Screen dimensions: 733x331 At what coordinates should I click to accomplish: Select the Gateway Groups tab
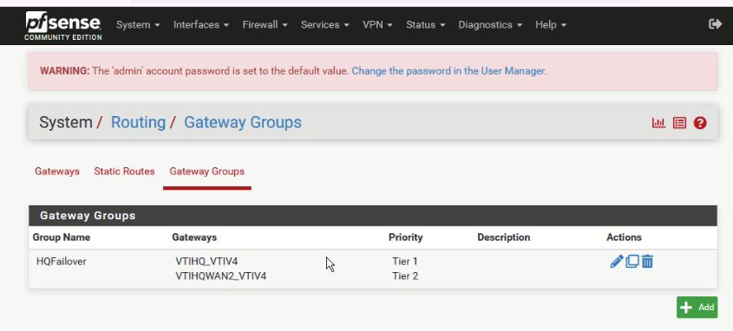click(207, 172)
